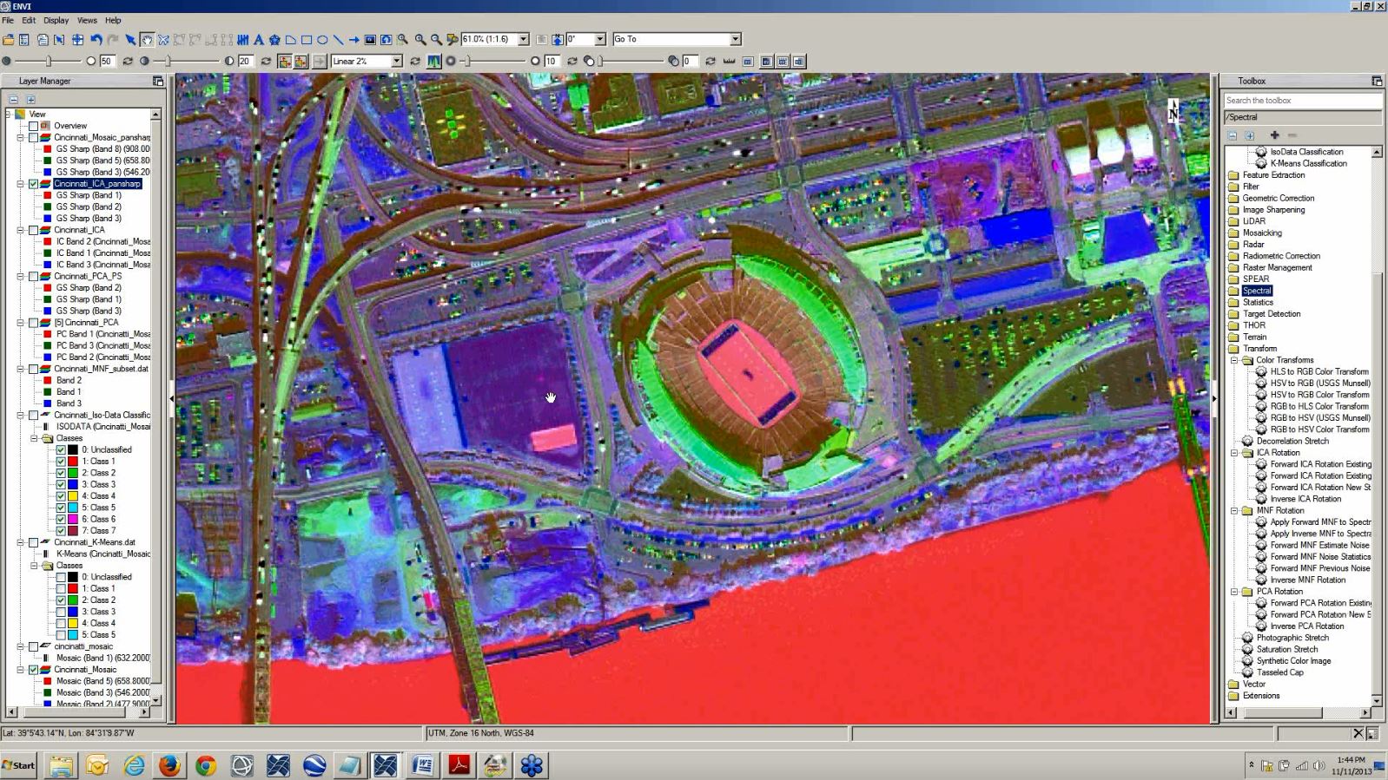
Task: Reset the contrast value
Action: coord(266,62)
